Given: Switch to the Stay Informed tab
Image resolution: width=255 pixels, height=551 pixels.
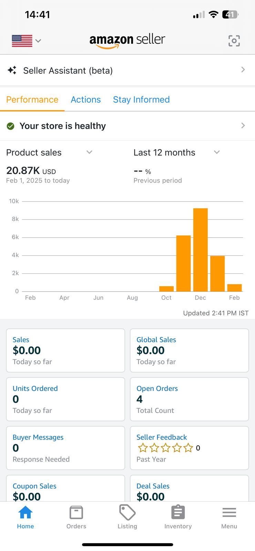Looking at the screenshot, I should [x=141, y=100].
